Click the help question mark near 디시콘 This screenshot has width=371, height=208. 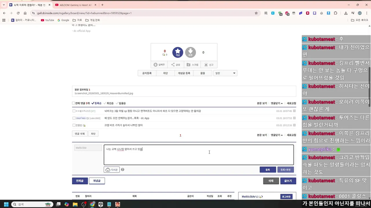123,170
